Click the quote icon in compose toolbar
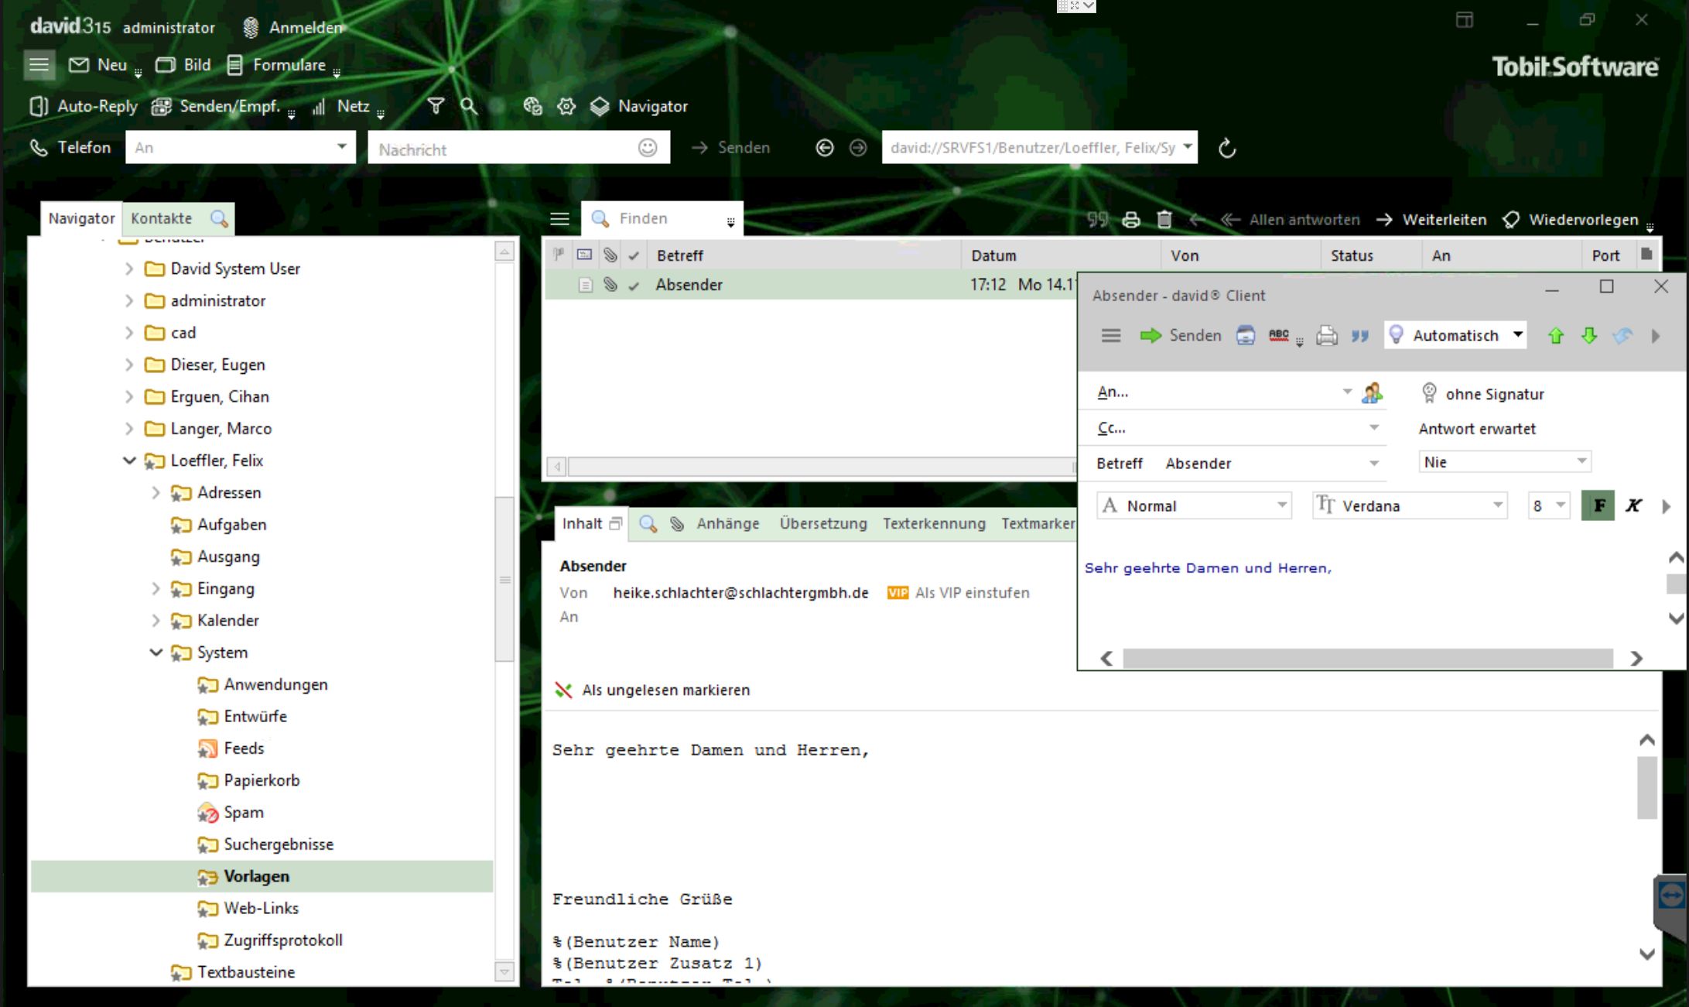Screen dimensions: 1689x1007 click(1359, 335)
